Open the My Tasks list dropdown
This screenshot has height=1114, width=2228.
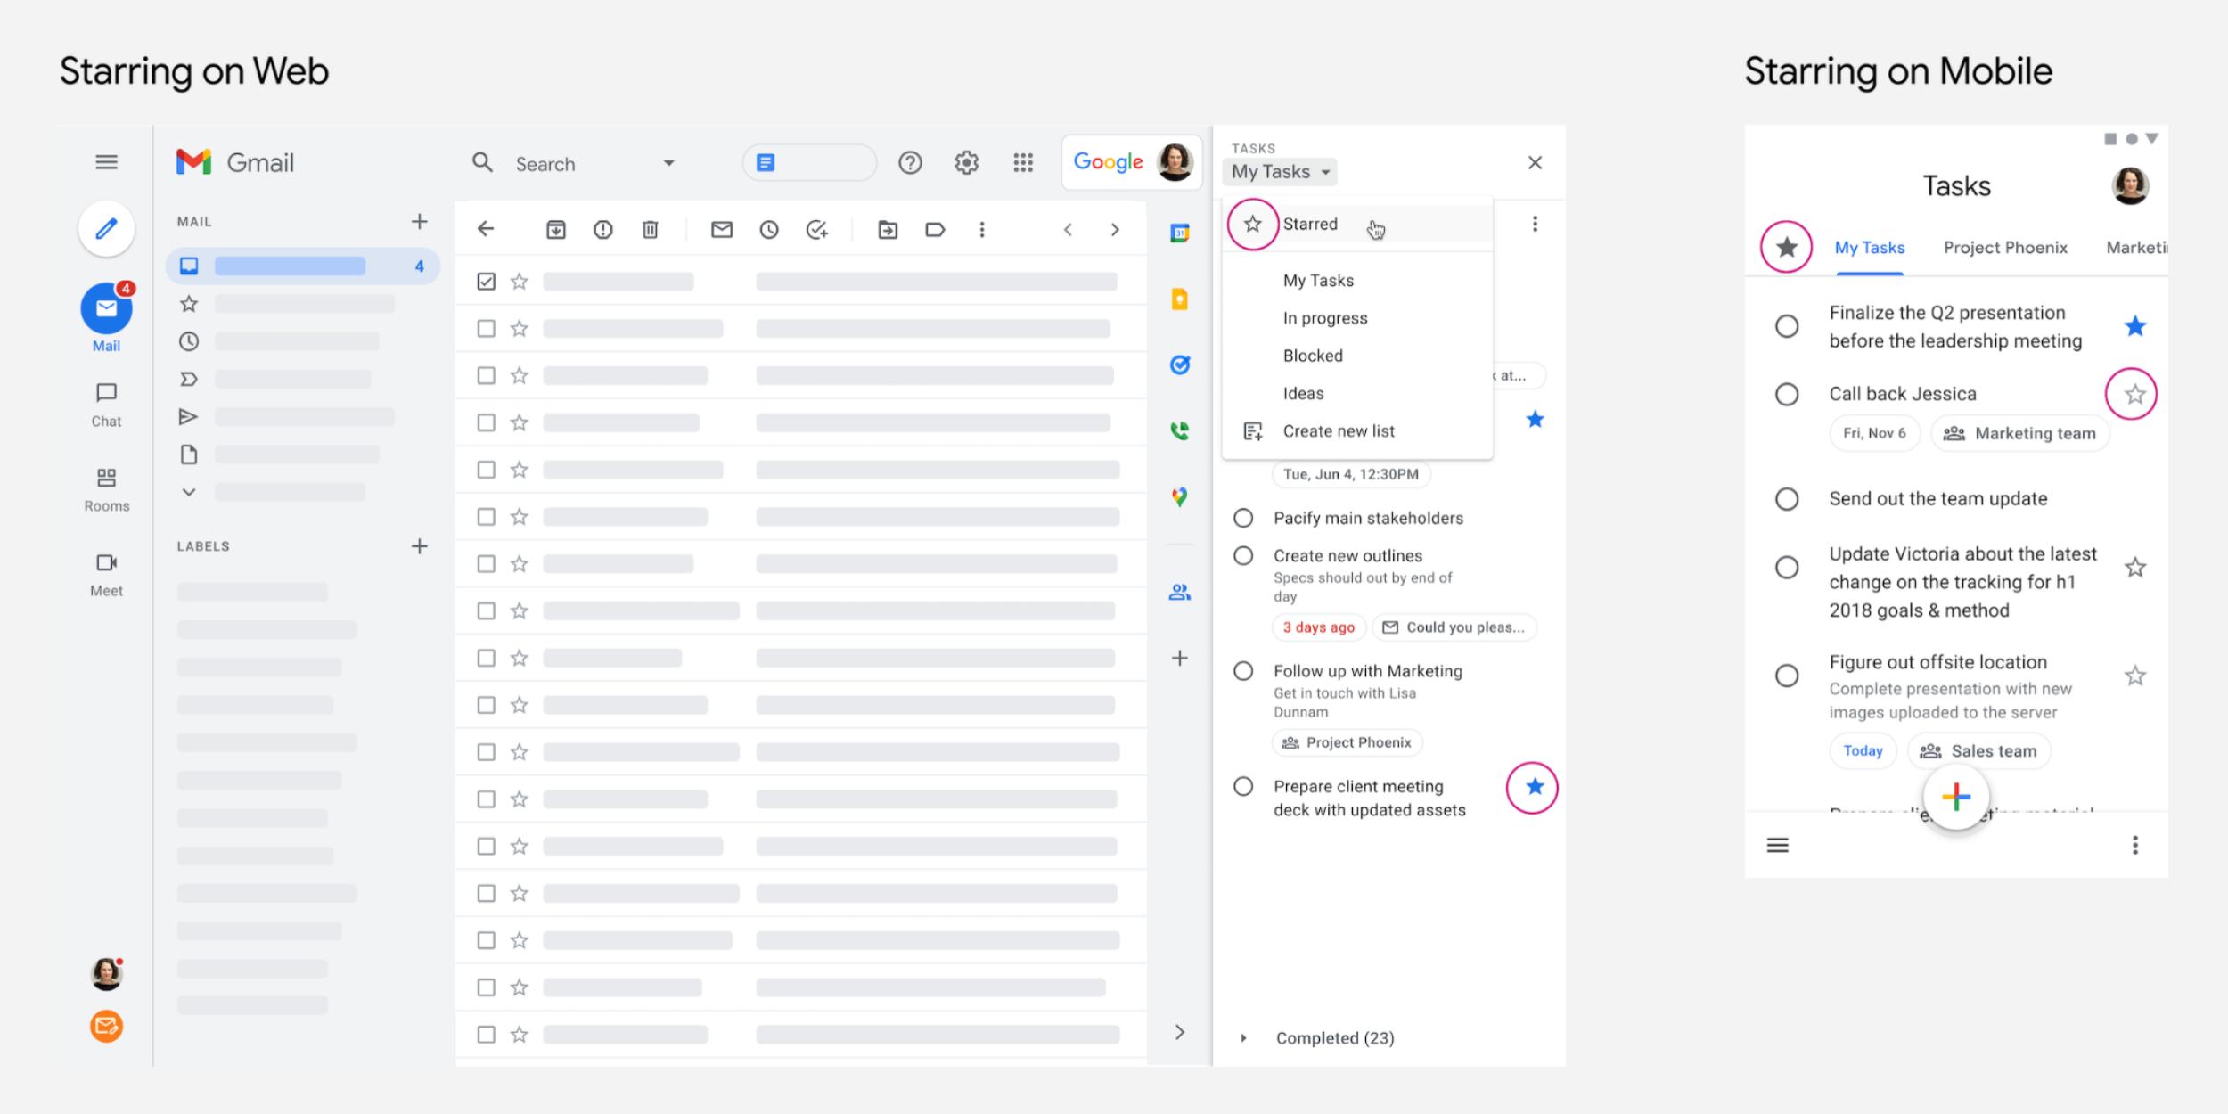pos(1281,172)
